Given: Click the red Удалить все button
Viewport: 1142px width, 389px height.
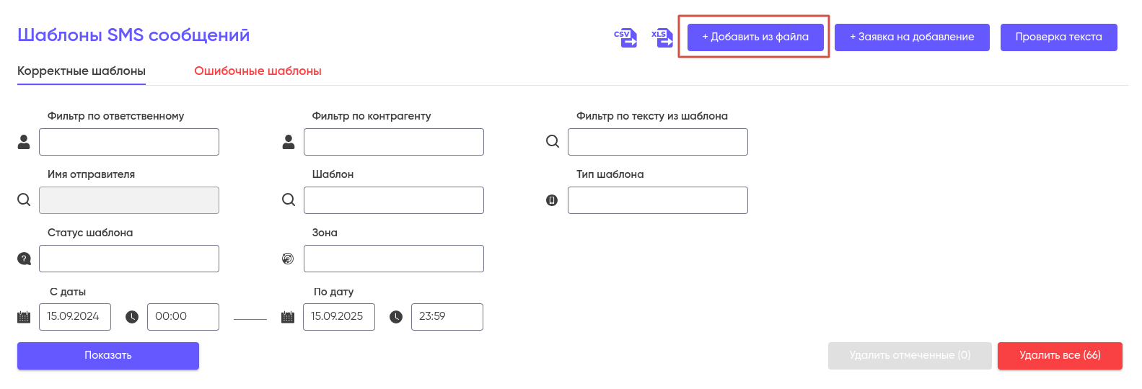Looking at the screenshot, I should pos(1059,356).
